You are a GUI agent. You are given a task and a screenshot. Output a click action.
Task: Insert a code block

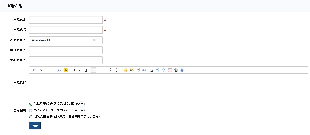138,70
